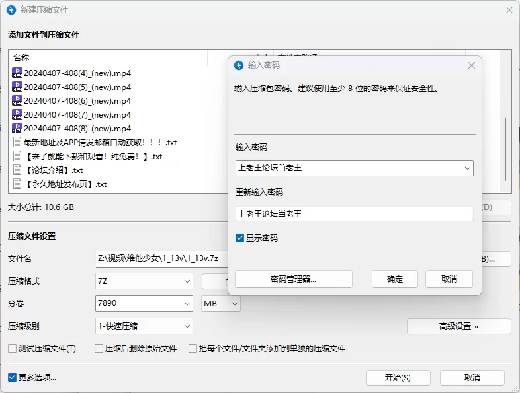Screen dimensions: 520x393
Task: Open the 密码管理器... button
Action: point(293,279)
